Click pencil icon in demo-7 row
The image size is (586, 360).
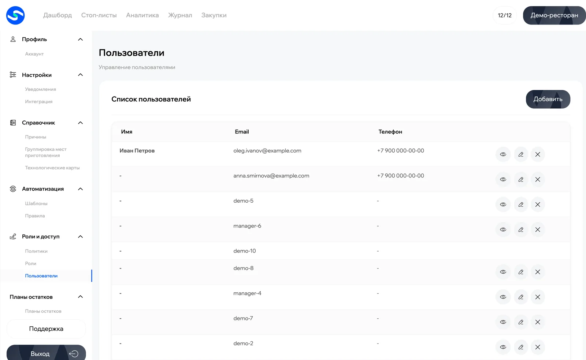click(x=521, y=322)
